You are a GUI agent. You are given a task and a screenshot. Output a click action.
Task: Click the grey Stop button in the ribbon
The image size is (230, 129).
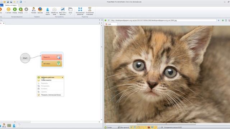point(26,10)
